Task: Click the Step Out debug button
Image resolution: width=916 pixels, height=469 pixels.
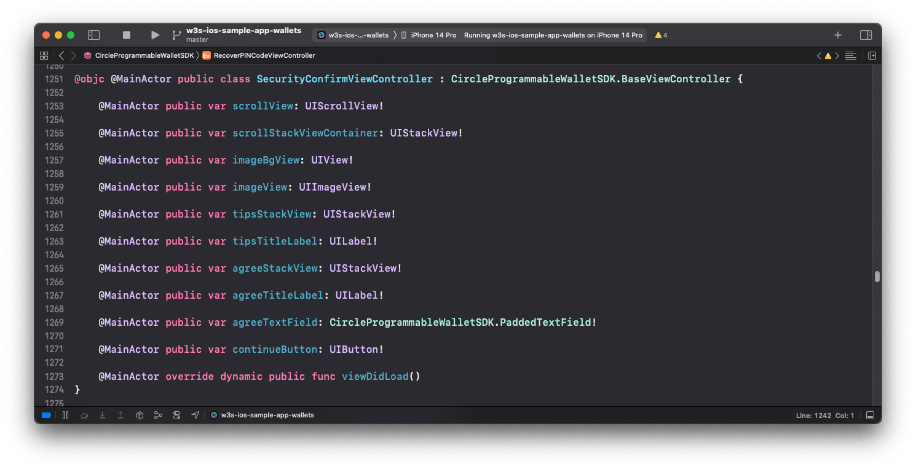Action: tap(121, 416)
